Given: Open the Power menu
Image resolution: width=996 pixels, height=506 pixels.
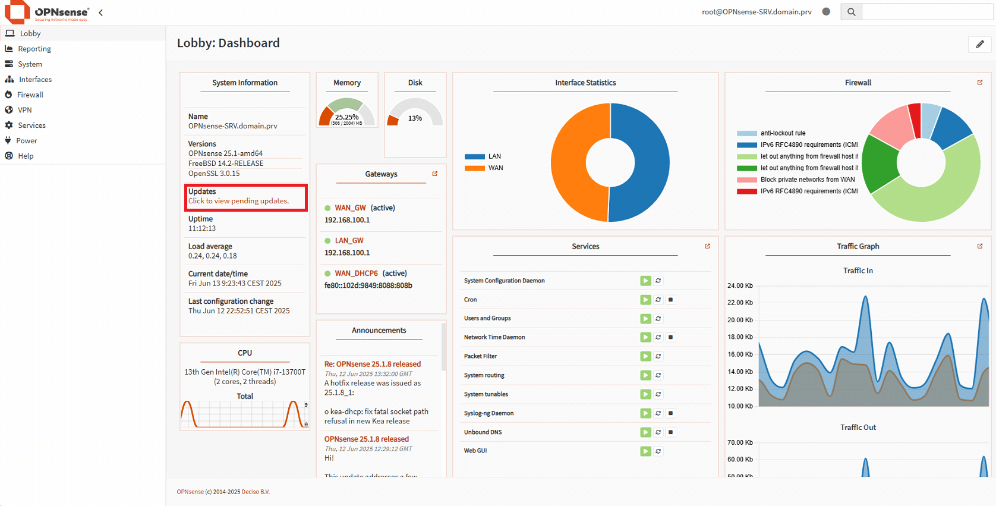Looking at the screenshot, I should 83,141.
